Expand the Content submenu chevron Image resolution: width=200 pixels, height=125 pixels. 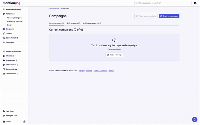coord(13,33)
